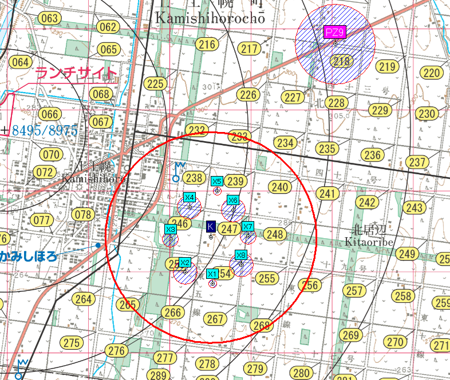Select yellow grid label 240
Screen dimensions: 450x380
coord(280,187)
